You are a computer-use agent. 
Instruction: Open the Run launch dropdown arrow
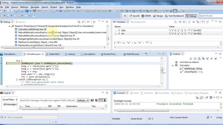(137, 11)
